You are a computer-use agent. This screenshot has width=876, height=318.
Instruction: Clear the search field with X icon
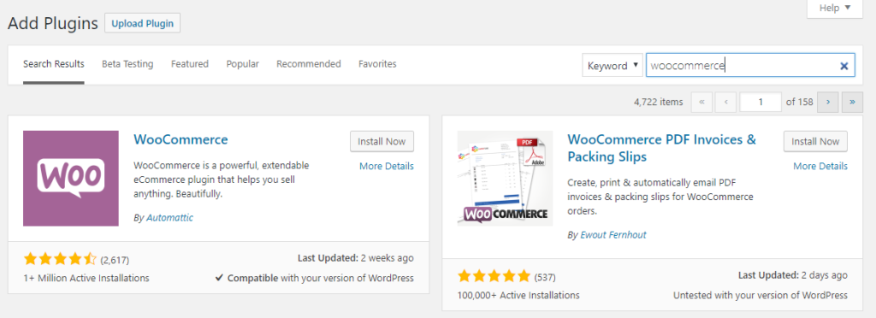coord(844,66)
